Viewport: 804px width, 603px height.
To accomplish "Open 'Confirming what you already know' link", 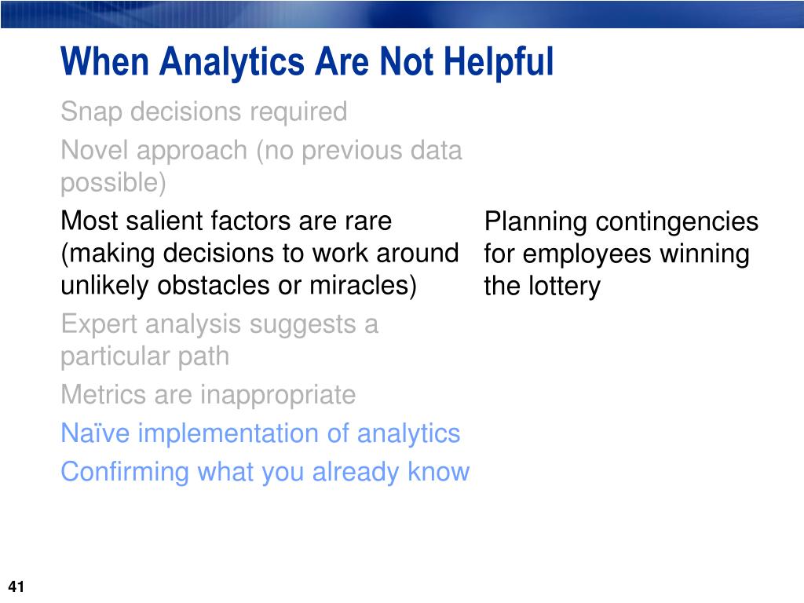I will click(265, 472).
